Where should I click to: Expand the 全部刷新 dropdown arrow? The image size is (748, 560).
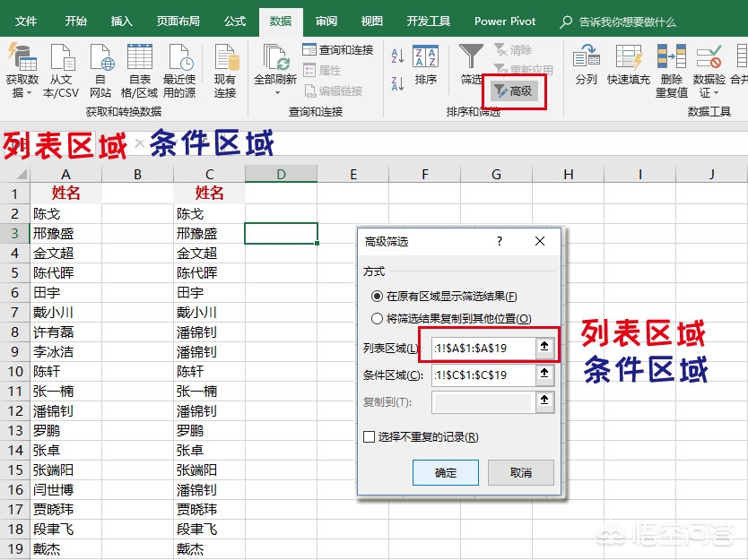coord(276,93)
